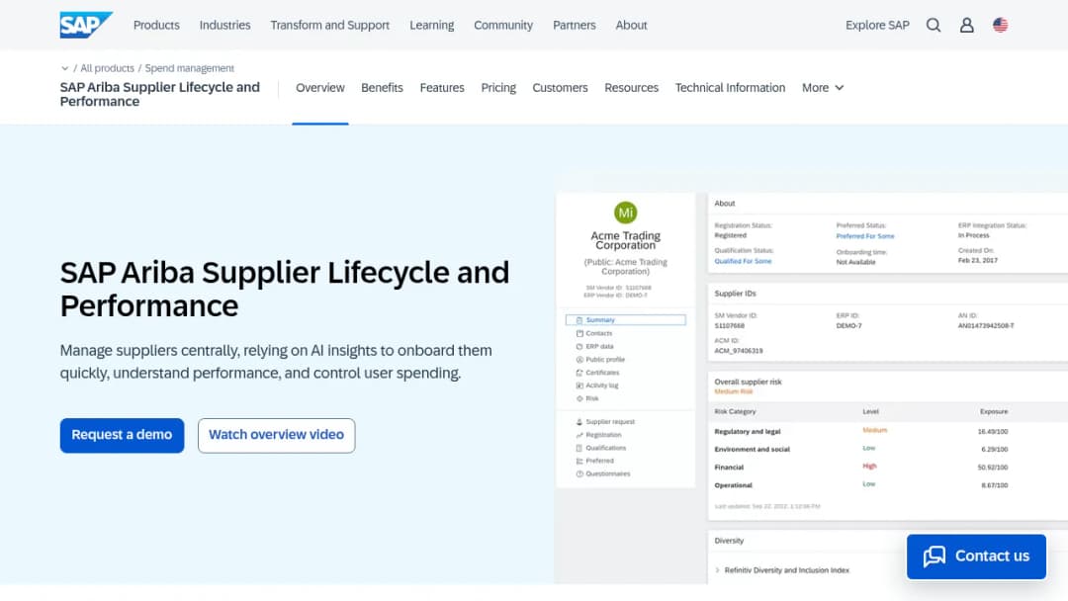
Task: Select the US flag country selector
Action: point(1000,25)
